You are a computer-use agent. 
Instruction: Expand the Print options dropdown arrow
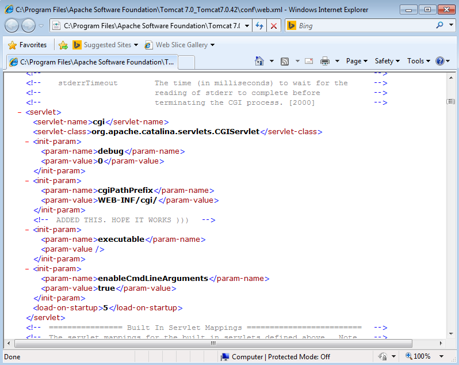point(337,61)
